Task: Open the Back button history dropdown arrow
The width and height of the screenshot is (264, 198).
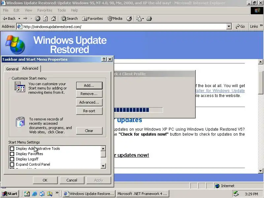Action: point(19,18)
